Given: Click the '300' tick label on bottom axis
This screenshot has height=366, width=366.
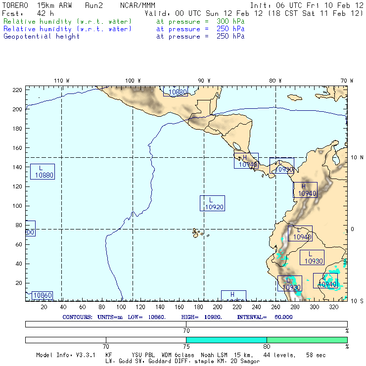Looking at the screenshot, I should point(314,307).
